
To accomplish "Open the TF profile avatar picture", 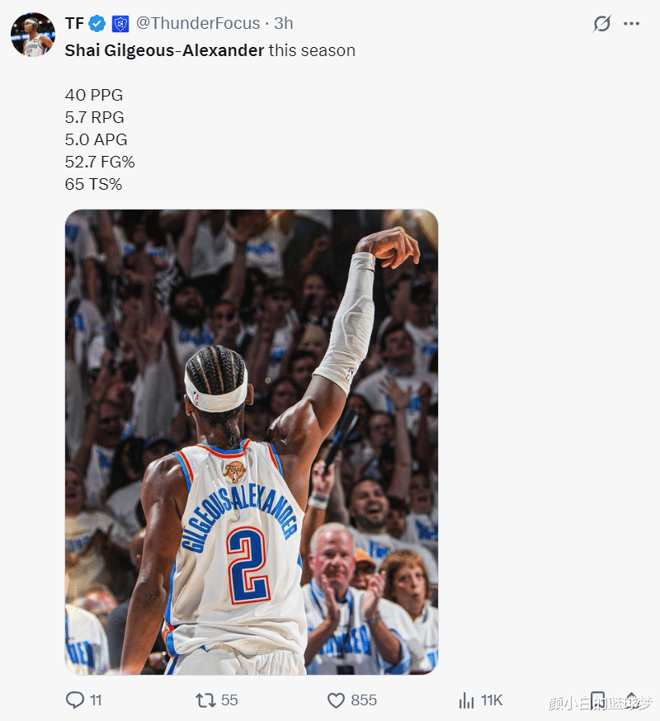I will [33, 35].
